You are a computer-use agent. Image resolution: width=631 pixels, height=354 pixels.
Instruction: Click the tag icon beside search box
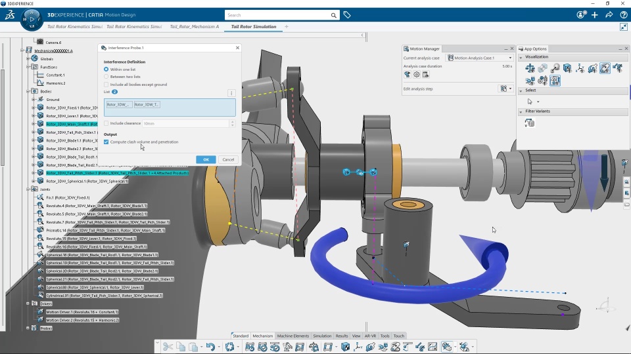point(347,14)
